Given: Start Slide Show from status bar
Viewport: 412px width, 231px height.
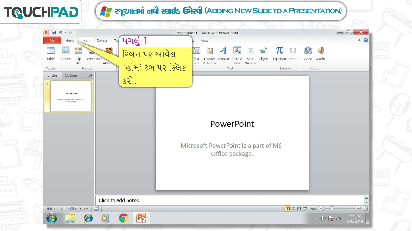Looking at the screenshot, I should click(x=305, y=208).
